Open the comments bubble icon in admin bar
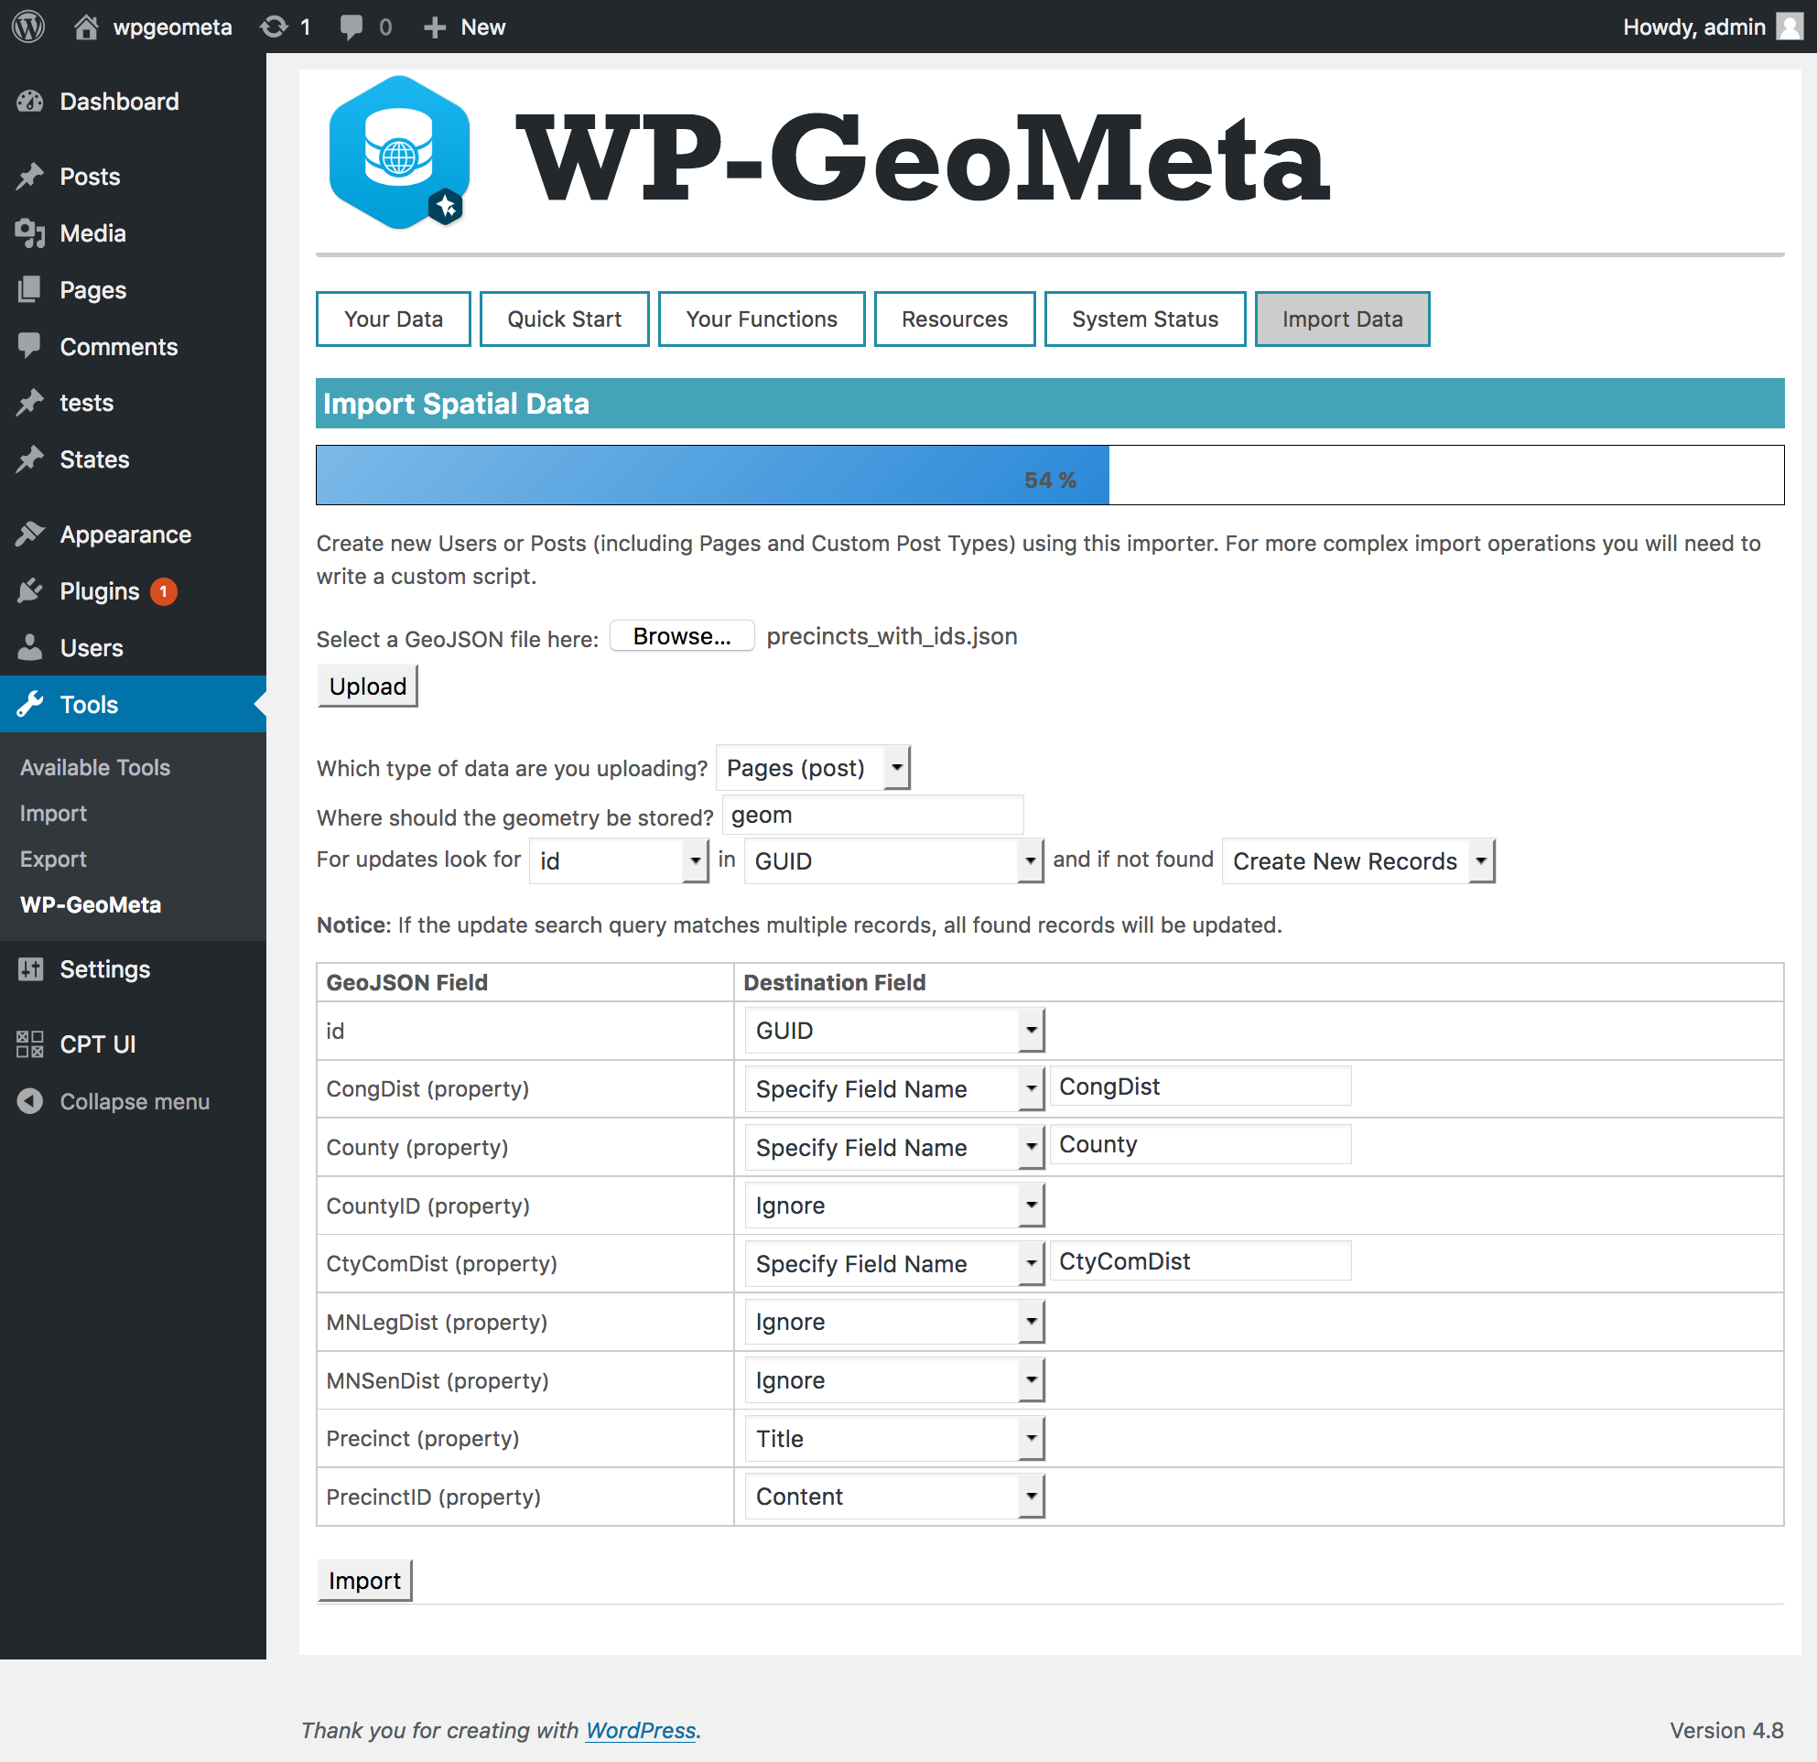This screenshot has height=1762, width=1817. (x=352, y=27)
